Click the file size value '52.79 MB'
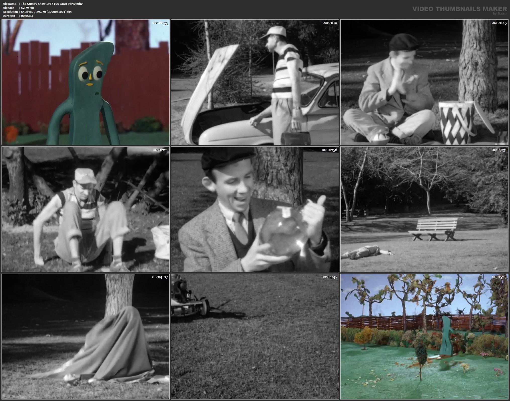The height and width of the screenshot is (401, 510). (x=28, y=8)
